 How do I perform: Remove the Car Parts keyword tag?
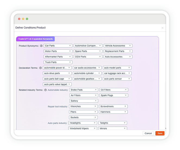[70, 46]
